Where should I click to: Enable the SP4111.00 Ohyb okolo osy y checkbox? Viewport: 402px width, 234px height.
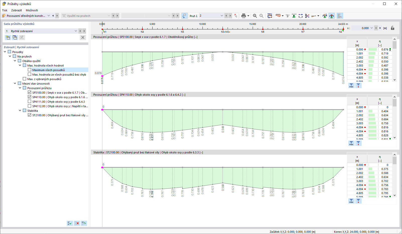tap(30, 101)
